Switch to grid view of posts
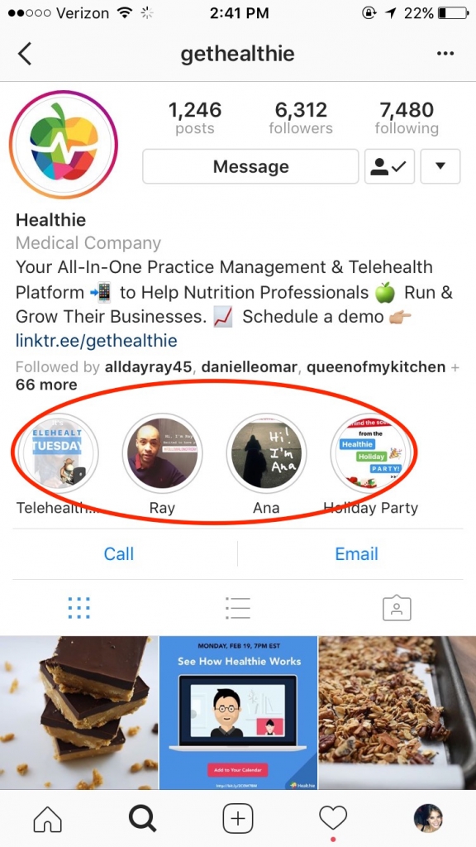 coord(79,608)
